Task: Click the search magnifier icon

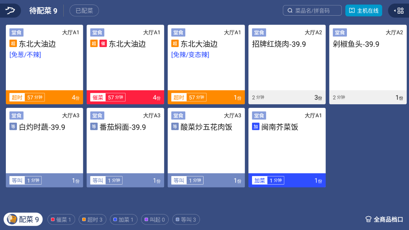Action: point(290,11)
